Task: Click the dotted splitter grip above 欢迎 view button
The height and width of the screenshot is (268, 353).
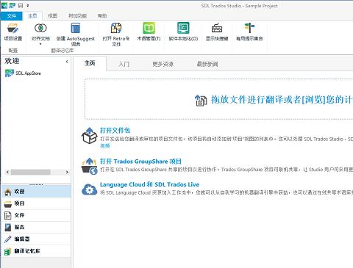Action: point(36,184)
